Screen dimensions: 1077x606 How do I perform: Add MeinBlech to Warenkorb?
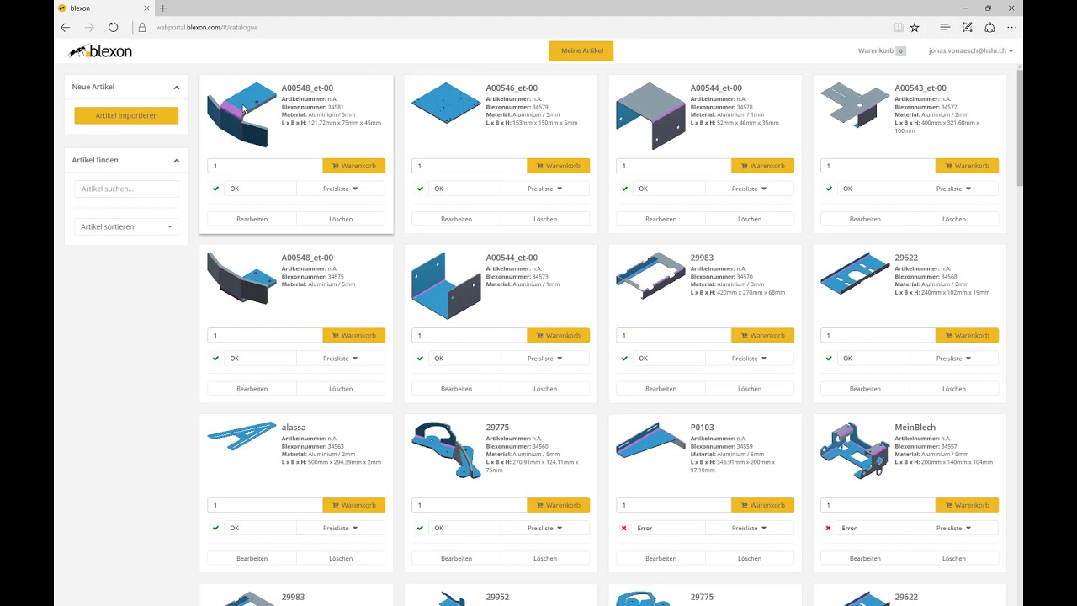tap(967, 505)
